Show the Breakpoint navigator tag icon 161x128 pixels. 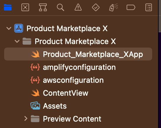click(131, 7)
